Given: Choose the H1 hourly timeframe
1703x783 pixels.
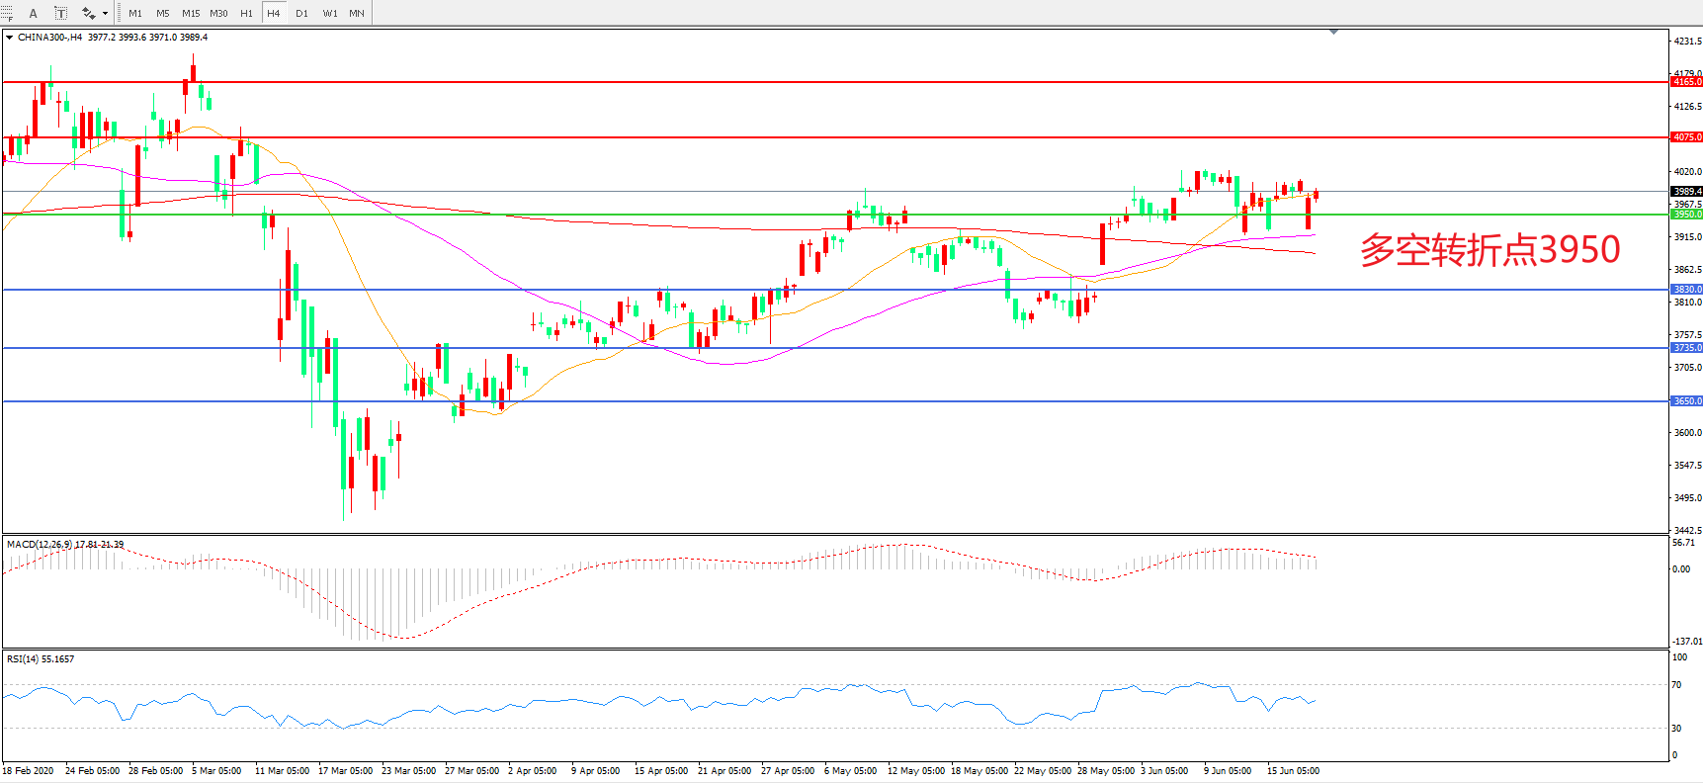Looking at the screenshot, I should 246,13.
